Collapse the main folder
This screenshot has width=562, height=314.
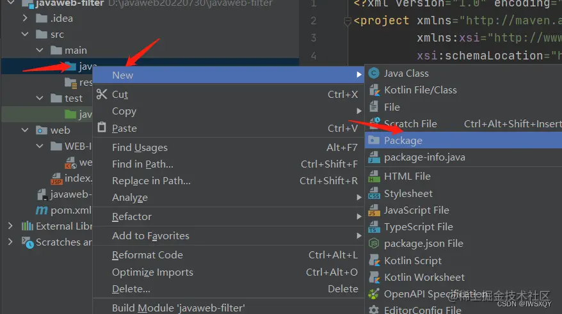(40, 50)
